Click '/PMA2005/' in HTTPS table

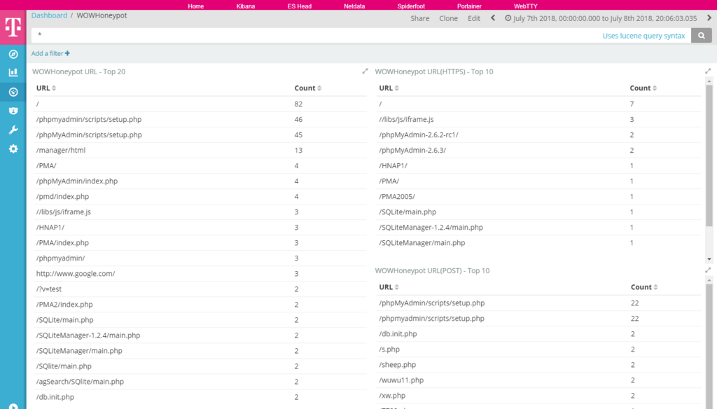(397, 196)
